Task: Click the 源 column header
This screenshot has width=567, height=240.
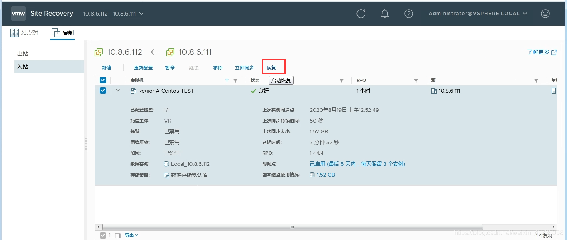Action: [433, 80]
